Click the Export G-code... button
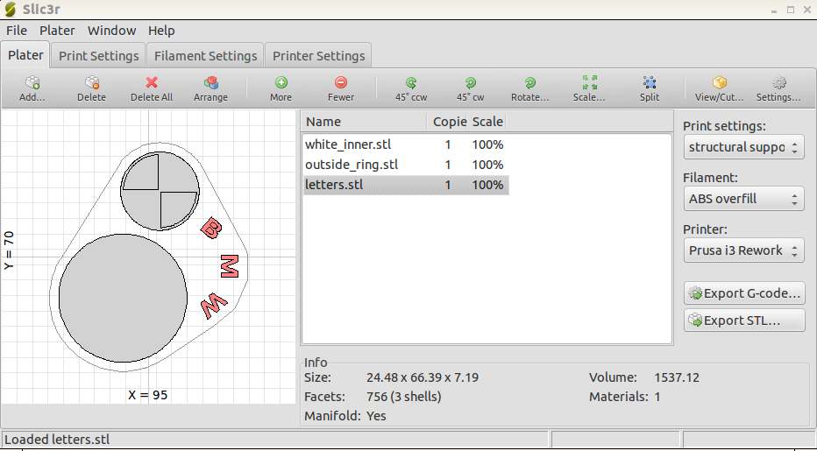 click(x=744, y=293)
